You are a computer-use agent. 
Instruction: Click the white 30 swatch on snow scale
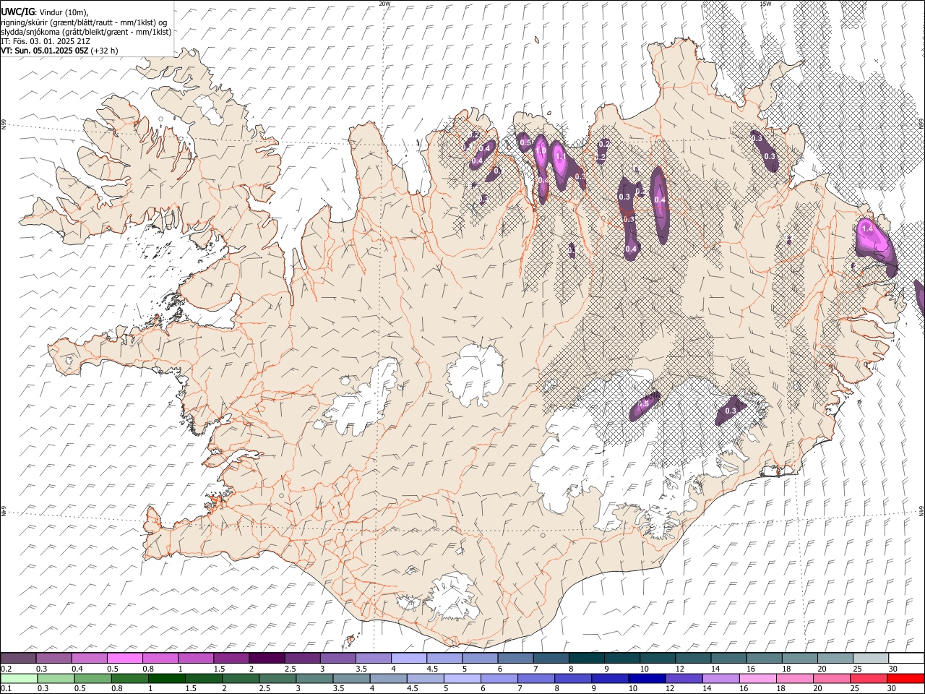point(906,658)
